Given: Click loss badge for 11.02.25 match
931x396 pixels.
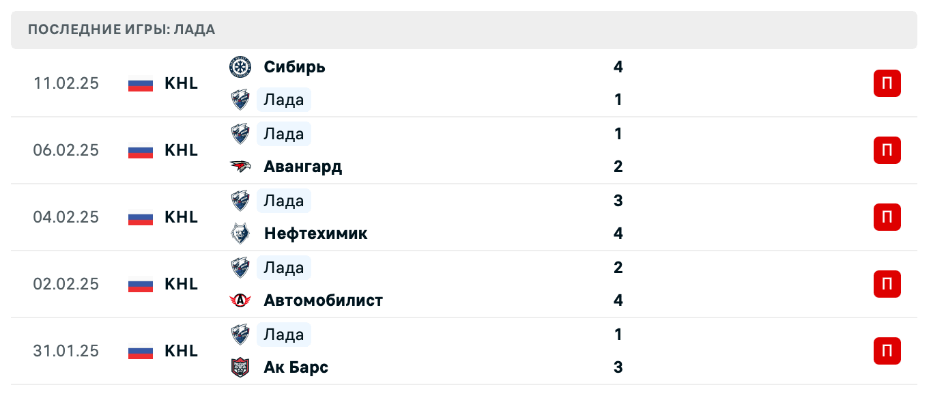Looking at the screenshot, I should click(887, 83).
